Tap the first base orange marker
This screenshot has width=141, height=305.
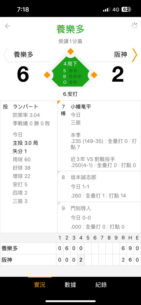point(94,75)
